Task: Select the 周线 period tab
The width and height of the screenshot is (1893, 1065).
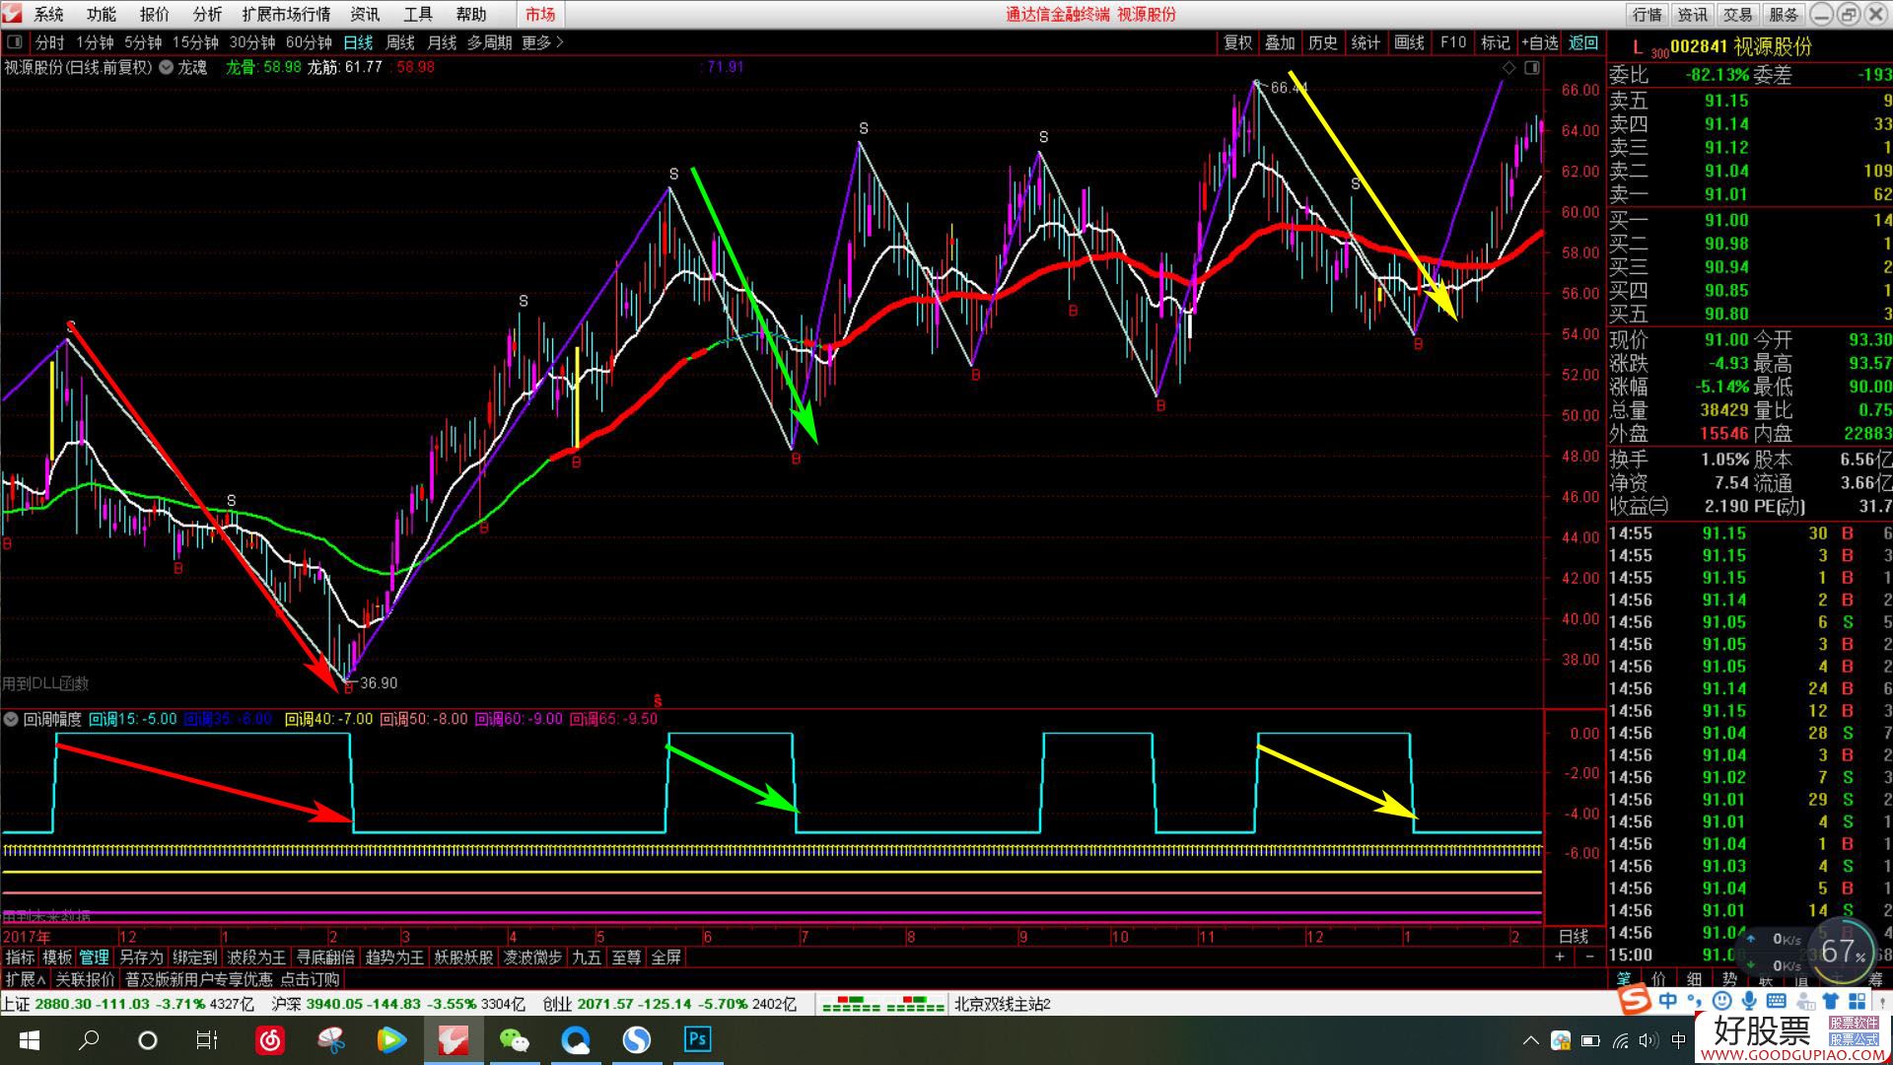Action: pos(399,42)
